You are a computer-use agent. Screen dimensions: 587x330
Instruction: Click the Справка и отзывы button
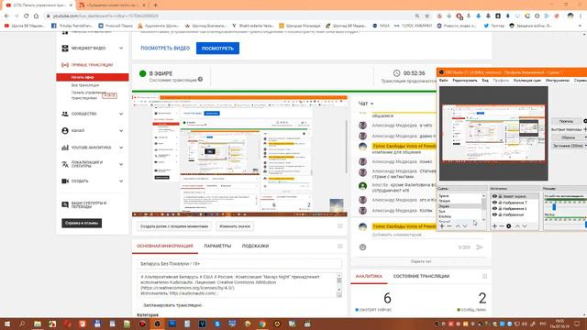coord(82,224)
